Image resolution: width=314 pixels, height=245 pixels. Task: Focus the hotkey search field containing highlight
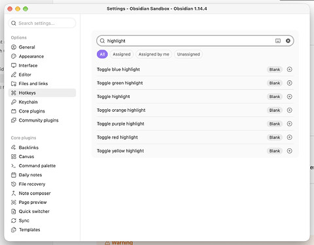pos(195,41)
